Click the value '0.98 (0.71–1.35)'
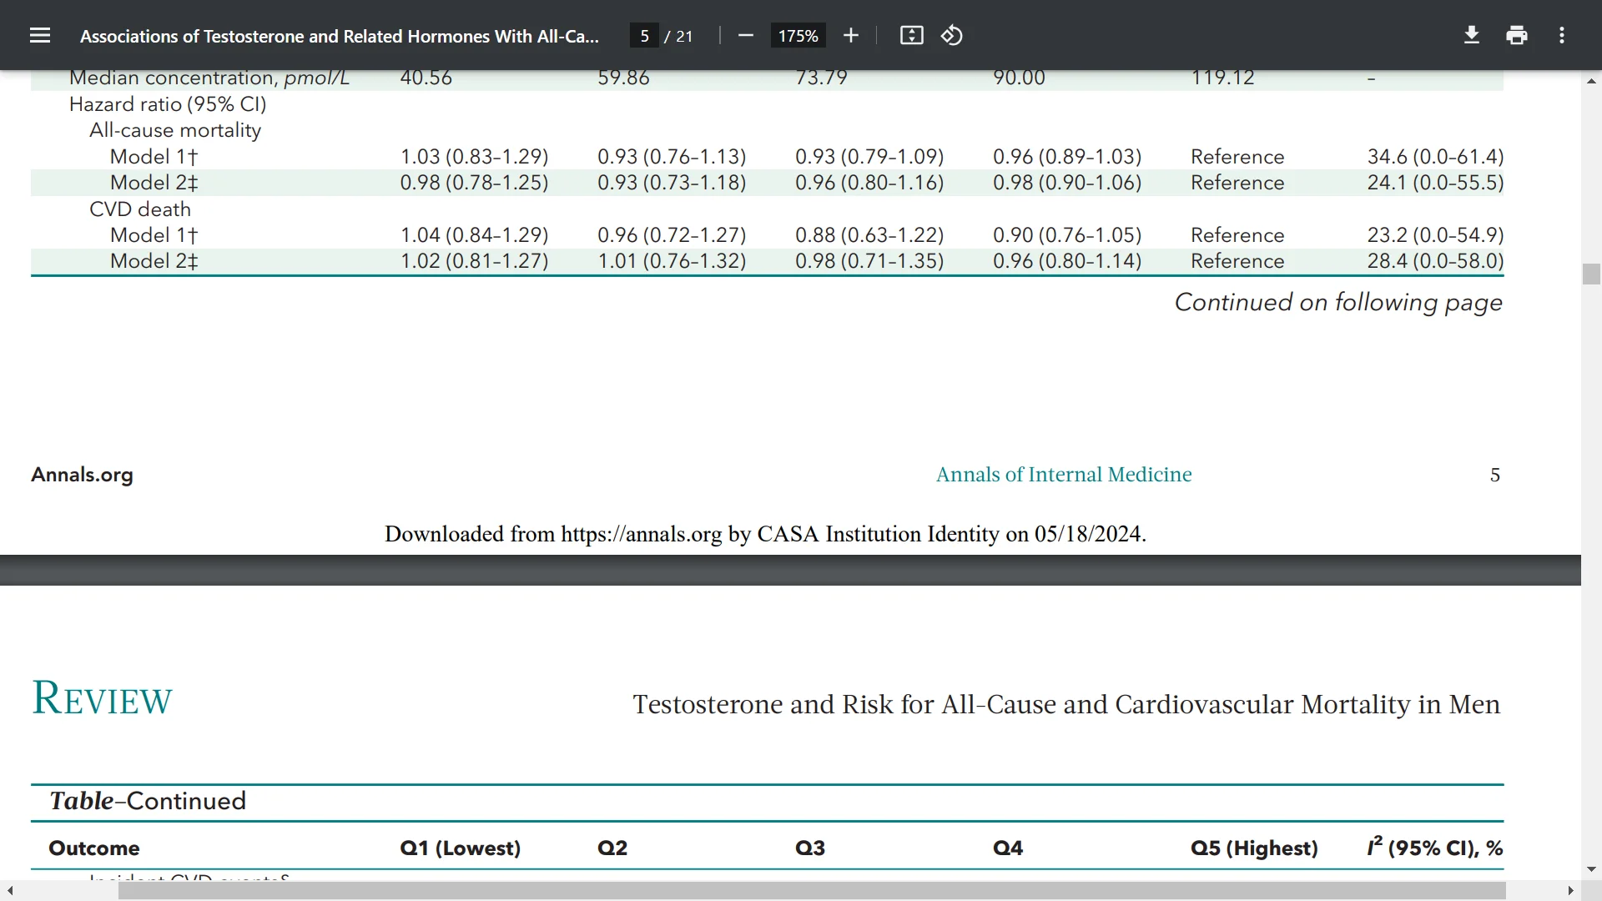 tap(869, 261)
